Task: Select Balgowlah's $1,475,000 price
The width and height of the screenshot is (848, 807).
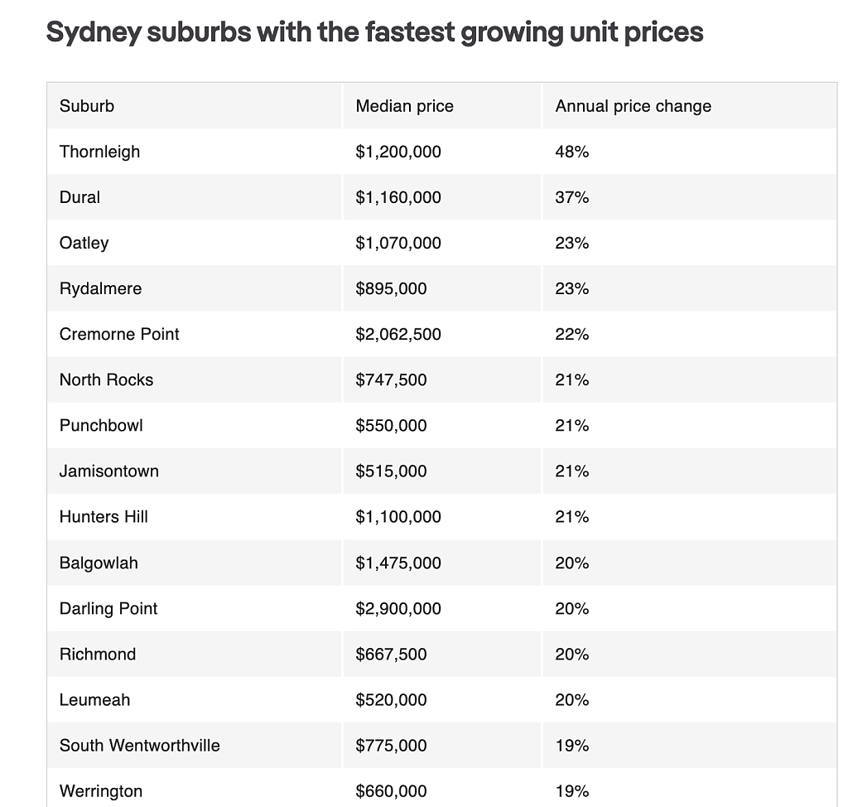Action: tap(398, 563)
